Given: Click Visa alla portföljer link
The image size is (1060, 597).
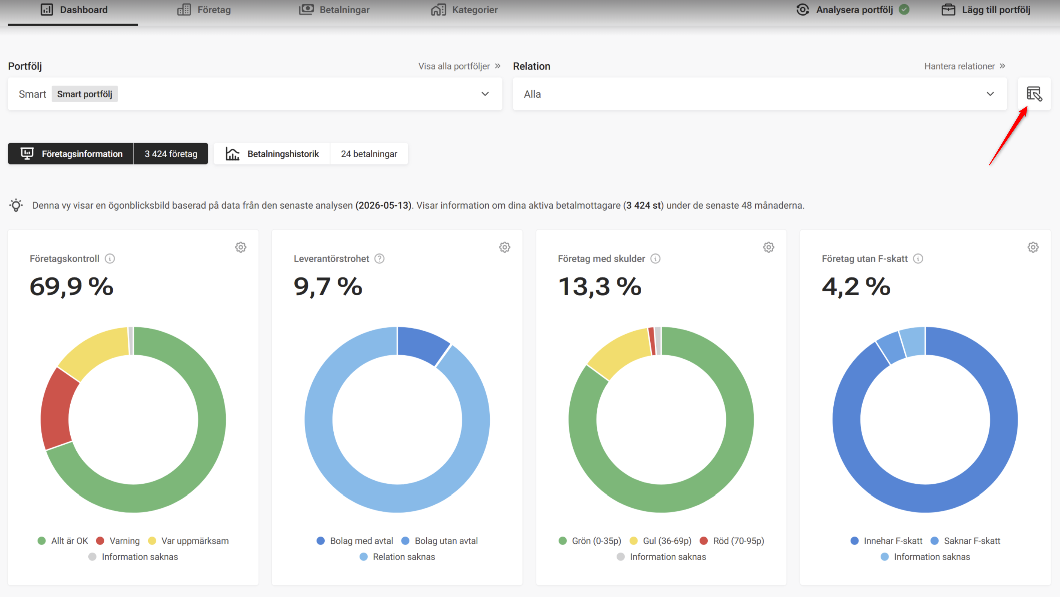Looking at the screenshot, I should [x=459, y=66].
